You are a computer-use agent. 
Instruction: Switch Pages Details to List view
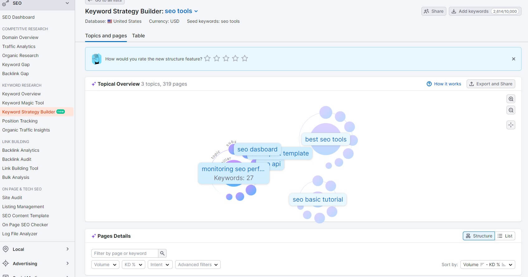[505, 236]
